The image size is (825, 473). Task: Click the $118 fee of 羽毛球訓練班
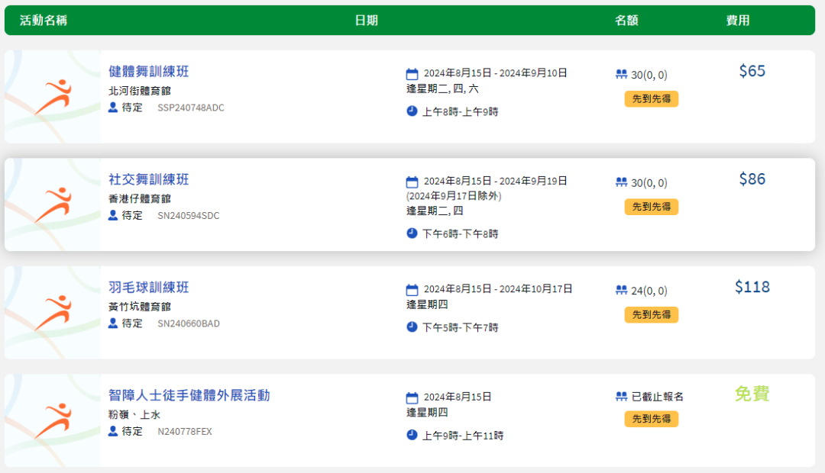(752, 287)
